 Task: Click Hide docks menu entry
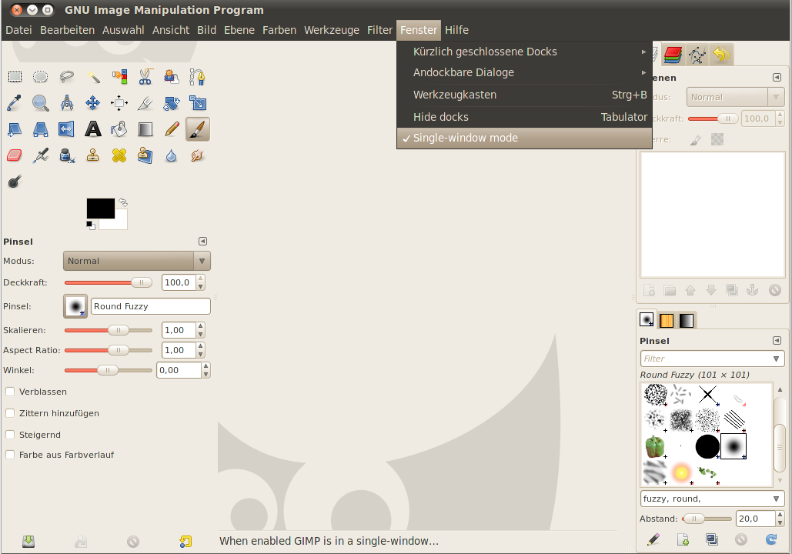click(x=443, y=116)
